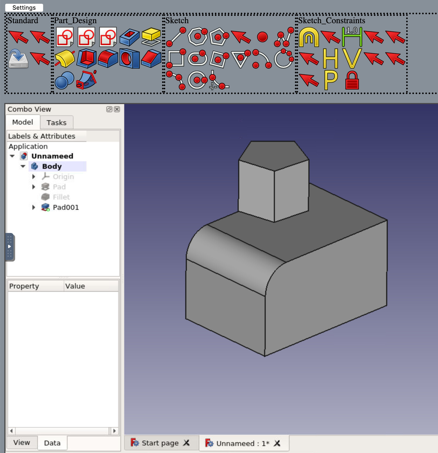Apply the Vertical constraint V icon
438x453 pixels.
(352, 59)
